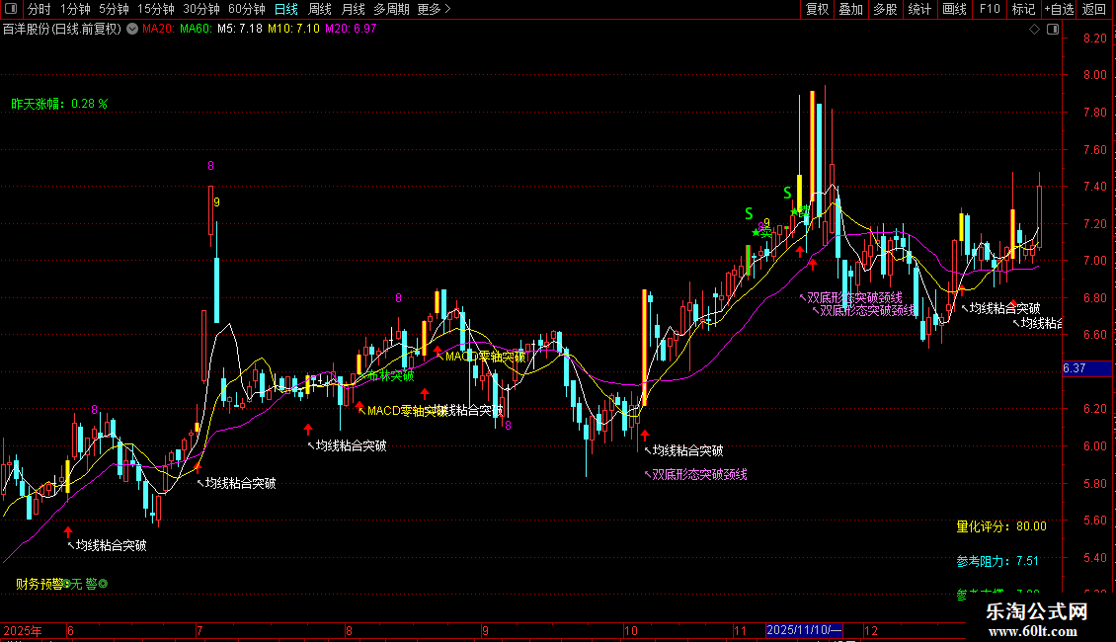Image resolution: width=1116 pixels, height=642 pixels.
Task: Click the 百洋股份(日线.前复权) title
Action: click(62, 30)
